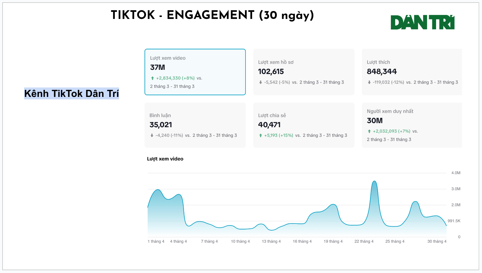Click the 25 tháng 4 axis label

[x=395, y=241]
